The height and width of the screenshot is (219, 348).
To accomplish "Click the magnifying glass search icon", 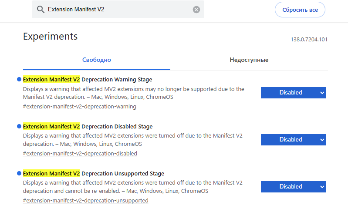I will click(41, 10).
